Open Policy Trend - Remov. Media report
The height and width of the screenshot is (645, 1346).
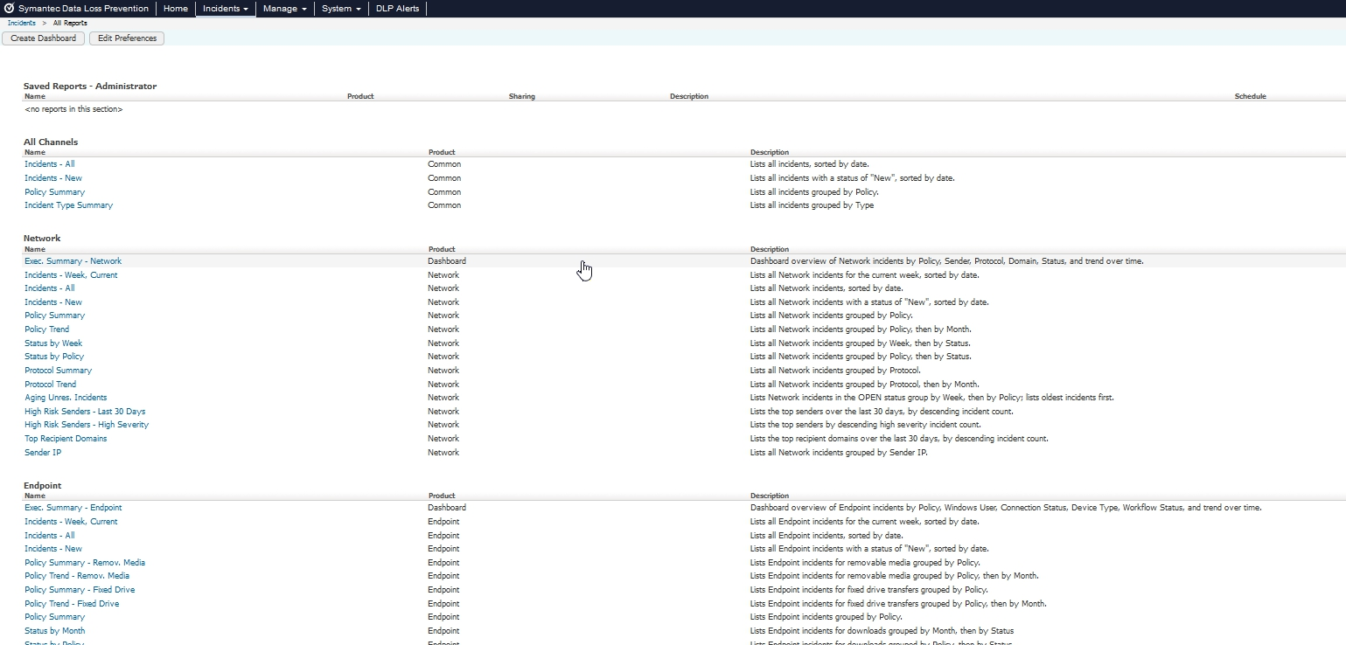click(77, 576)
